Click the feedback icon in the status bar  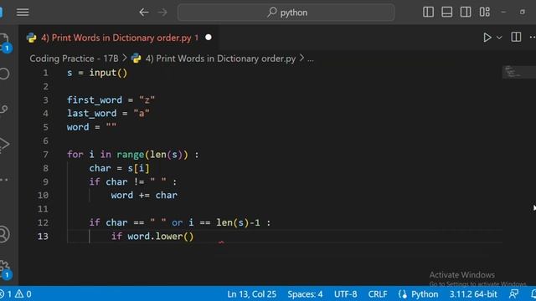(x=513, y=293)
